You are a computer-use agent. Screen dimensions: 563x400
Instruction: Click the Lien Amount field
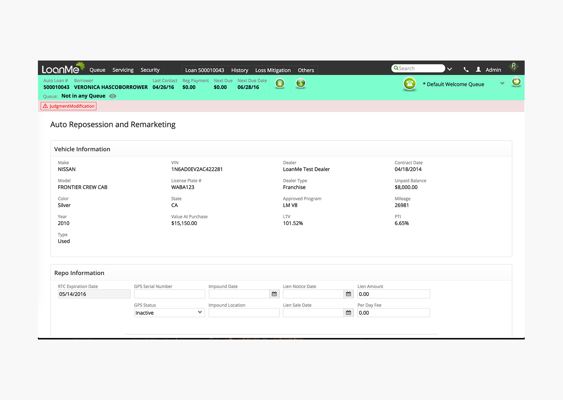tap(394, 294)
